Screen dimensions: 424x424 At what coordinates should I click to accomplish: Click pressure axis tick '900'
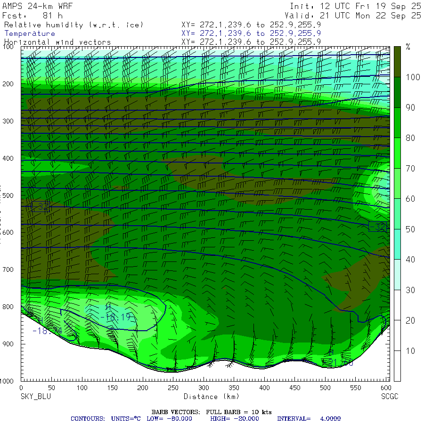click(x=8, y=344)
